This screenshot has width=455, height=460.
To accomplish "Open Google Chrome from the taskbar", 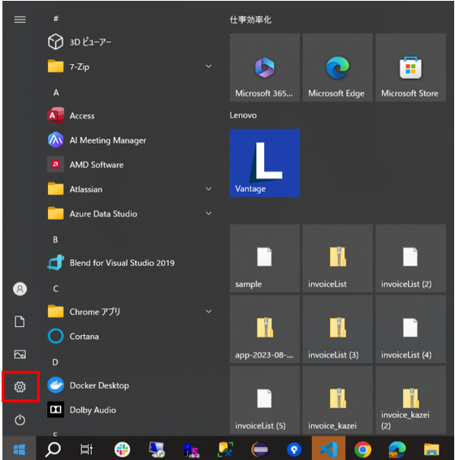I will (362, 449).
